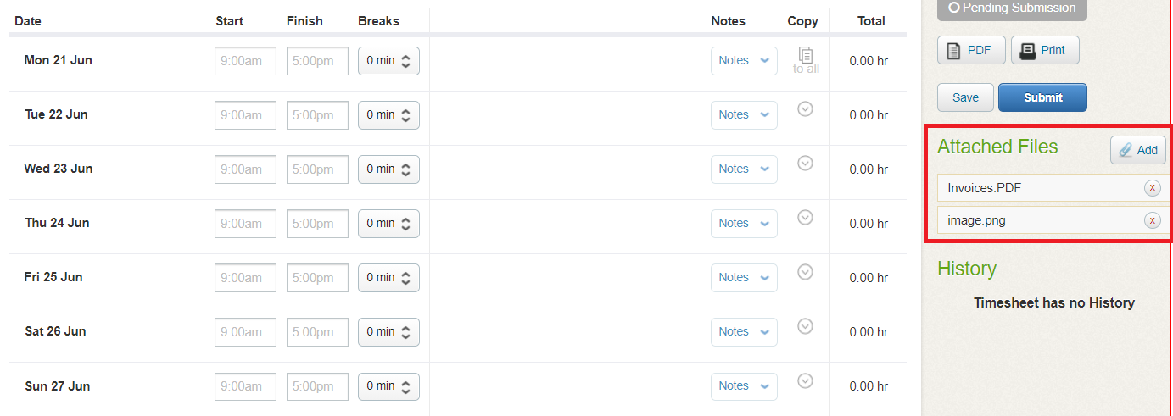Open the Notes dropdown for Sat 26 Jun
This screenshot has height=416, width=1173.
pos(744,332)
